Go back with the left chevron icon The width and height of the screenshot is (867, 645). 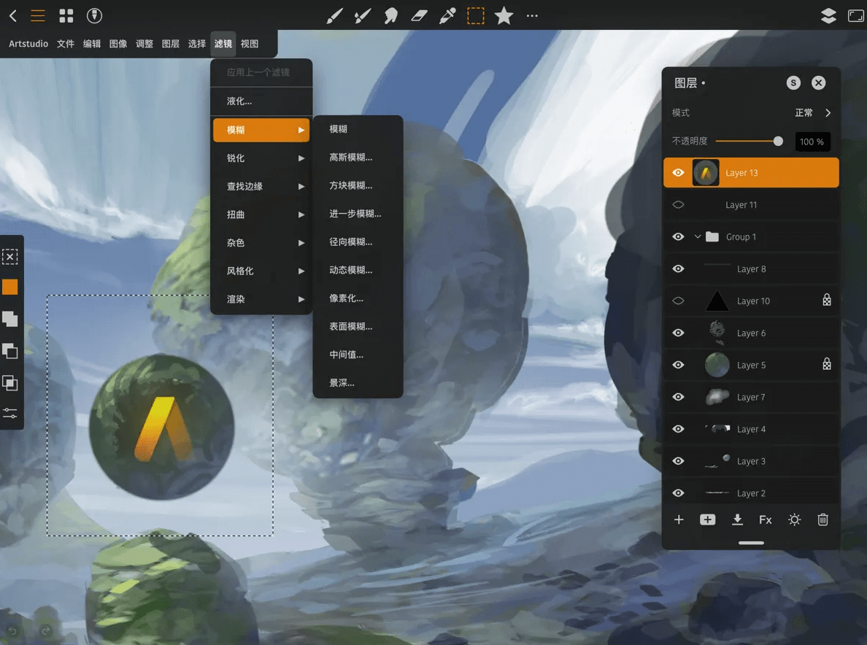(12, 15)
